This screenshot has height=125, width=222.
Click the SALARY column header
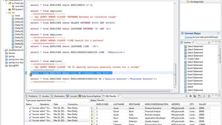pos(203,104)
